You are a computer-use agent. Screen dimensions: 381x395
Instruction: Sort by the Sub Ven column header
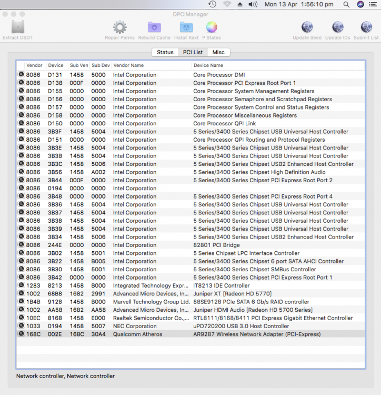(x=79, y=65)
